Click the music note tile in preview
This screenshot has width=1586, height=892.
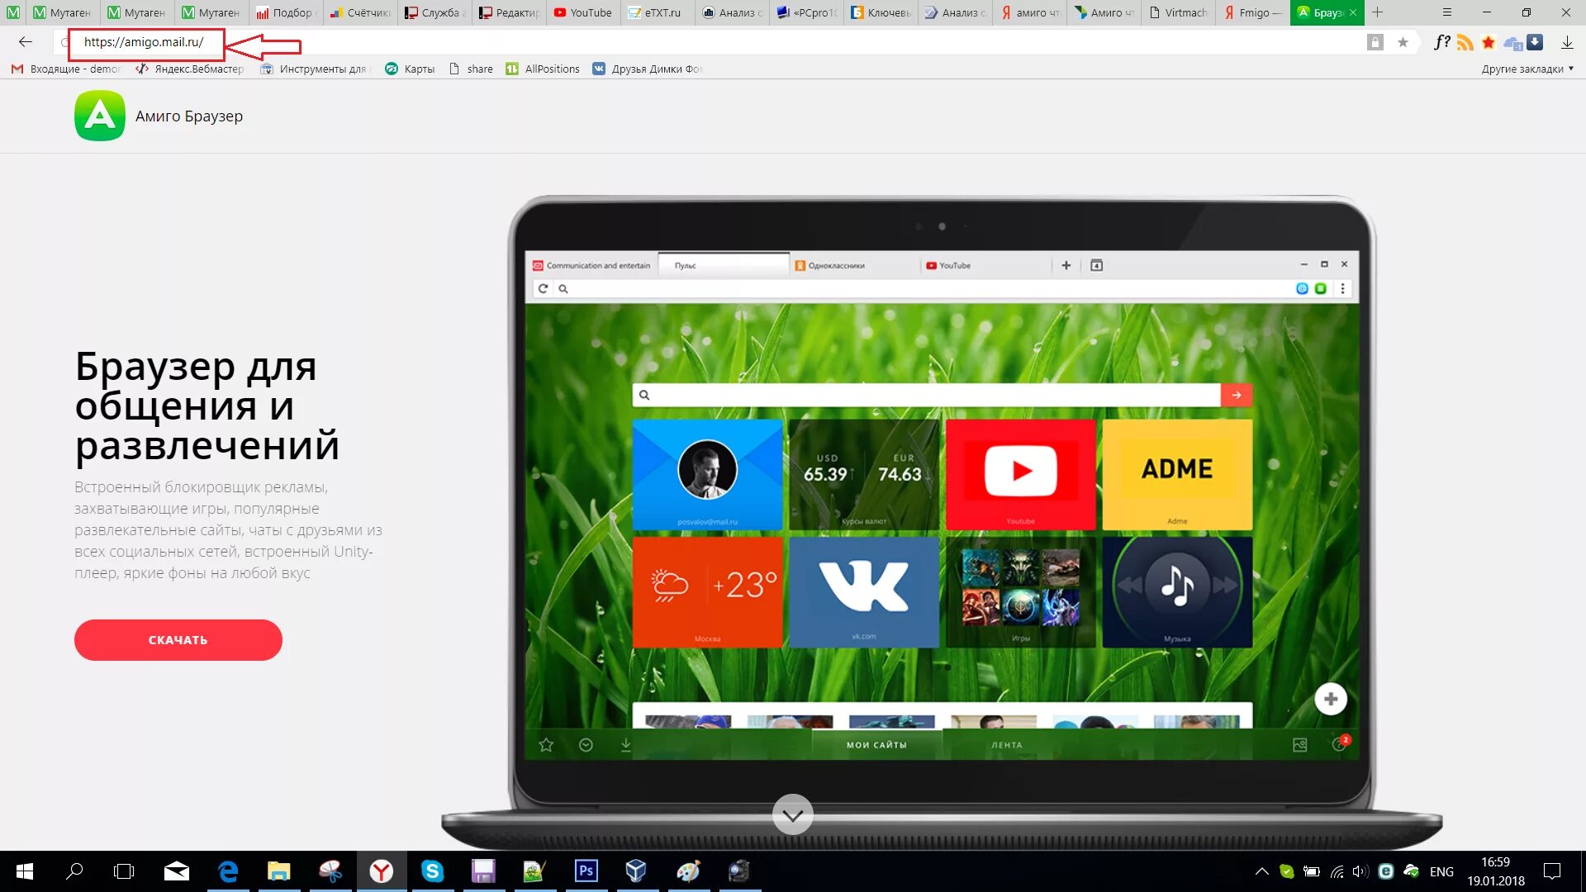pos(1177,592)
